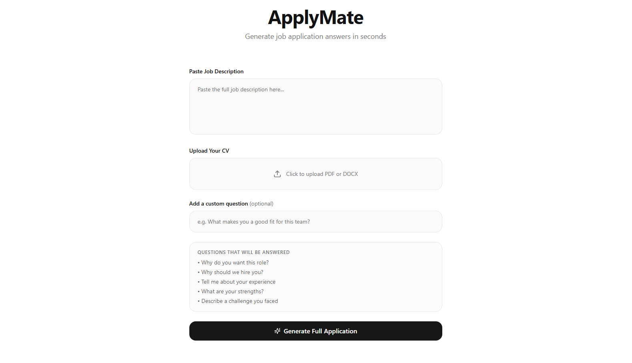Select 'What are your strengths?' item

(x=232, y=291)
